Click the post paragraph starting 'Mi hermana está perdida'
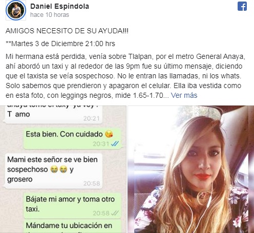The height and width of the screenshot is (233, 254). 125,76
